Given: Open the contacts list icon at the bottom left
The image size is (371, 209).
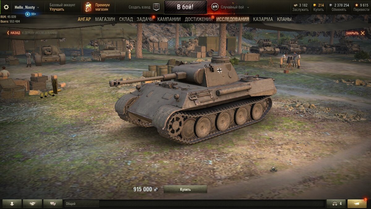Looking at the screenshot, I should coord(12,203).
